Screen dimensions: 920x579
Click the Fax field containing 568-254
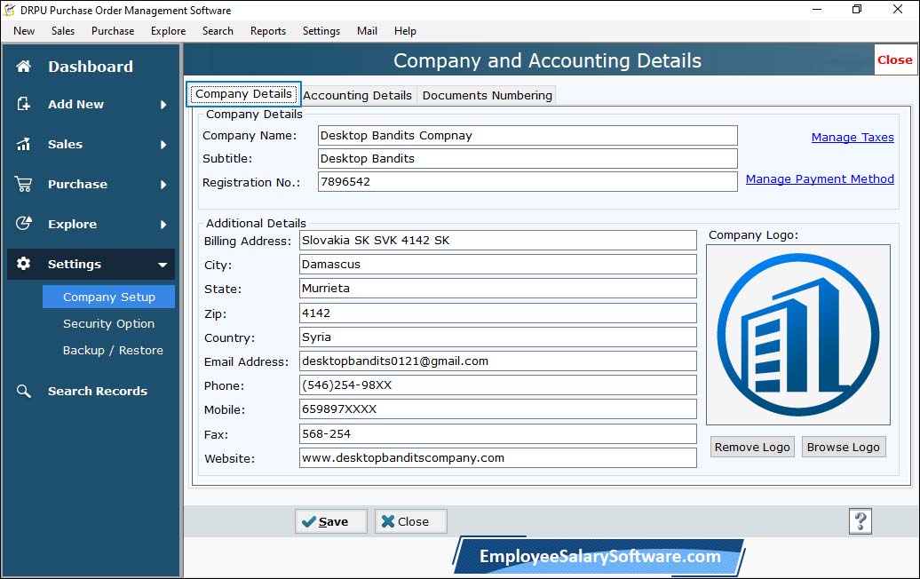point(497,433)
